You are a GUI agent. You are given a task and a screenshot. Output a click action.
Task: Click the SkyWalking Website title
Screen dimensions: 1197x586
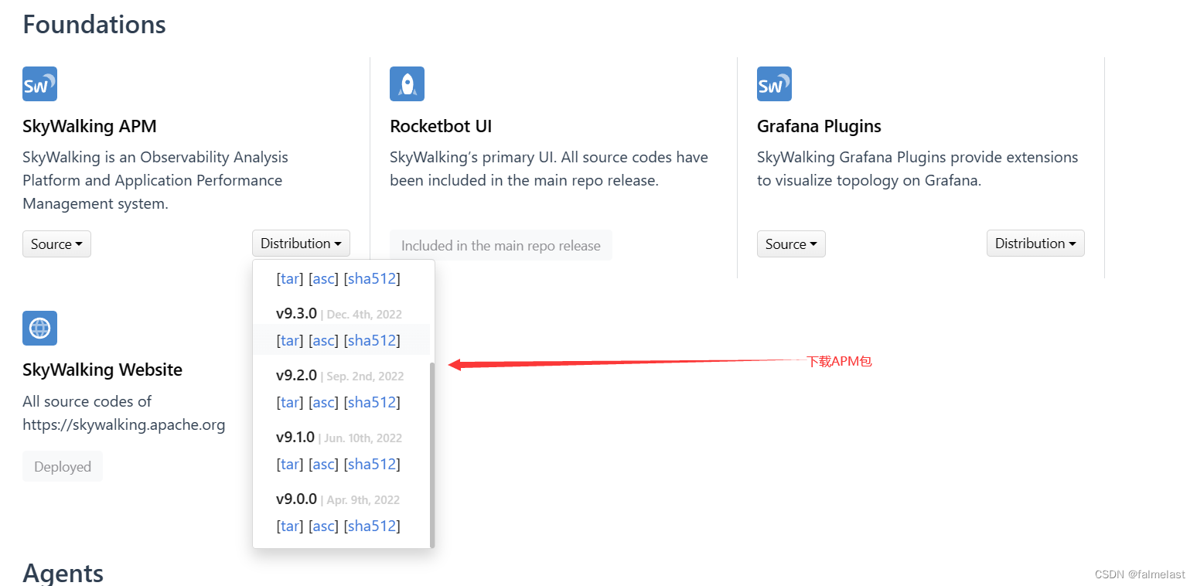[x=102, y=370]
